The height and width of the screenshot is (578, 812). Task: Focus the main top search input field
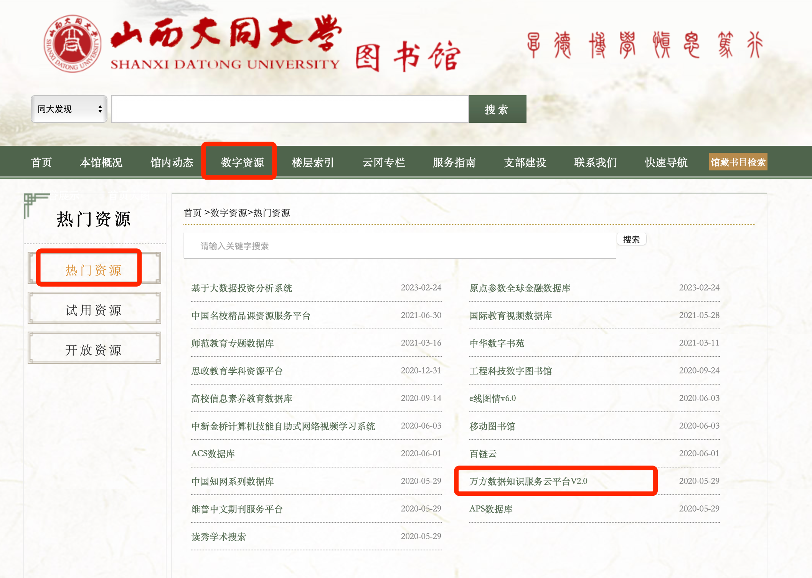coord(290,109)
